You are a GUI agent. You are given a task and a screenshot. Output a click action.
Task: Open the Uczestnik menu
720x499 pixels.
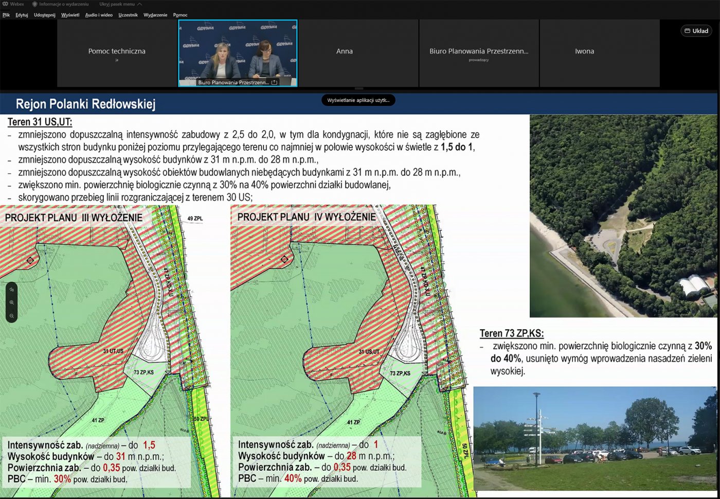128,15
